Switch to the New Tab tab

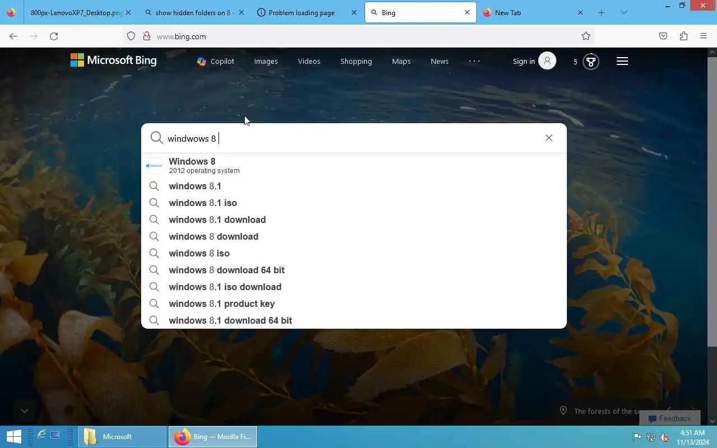pos(533,12)
